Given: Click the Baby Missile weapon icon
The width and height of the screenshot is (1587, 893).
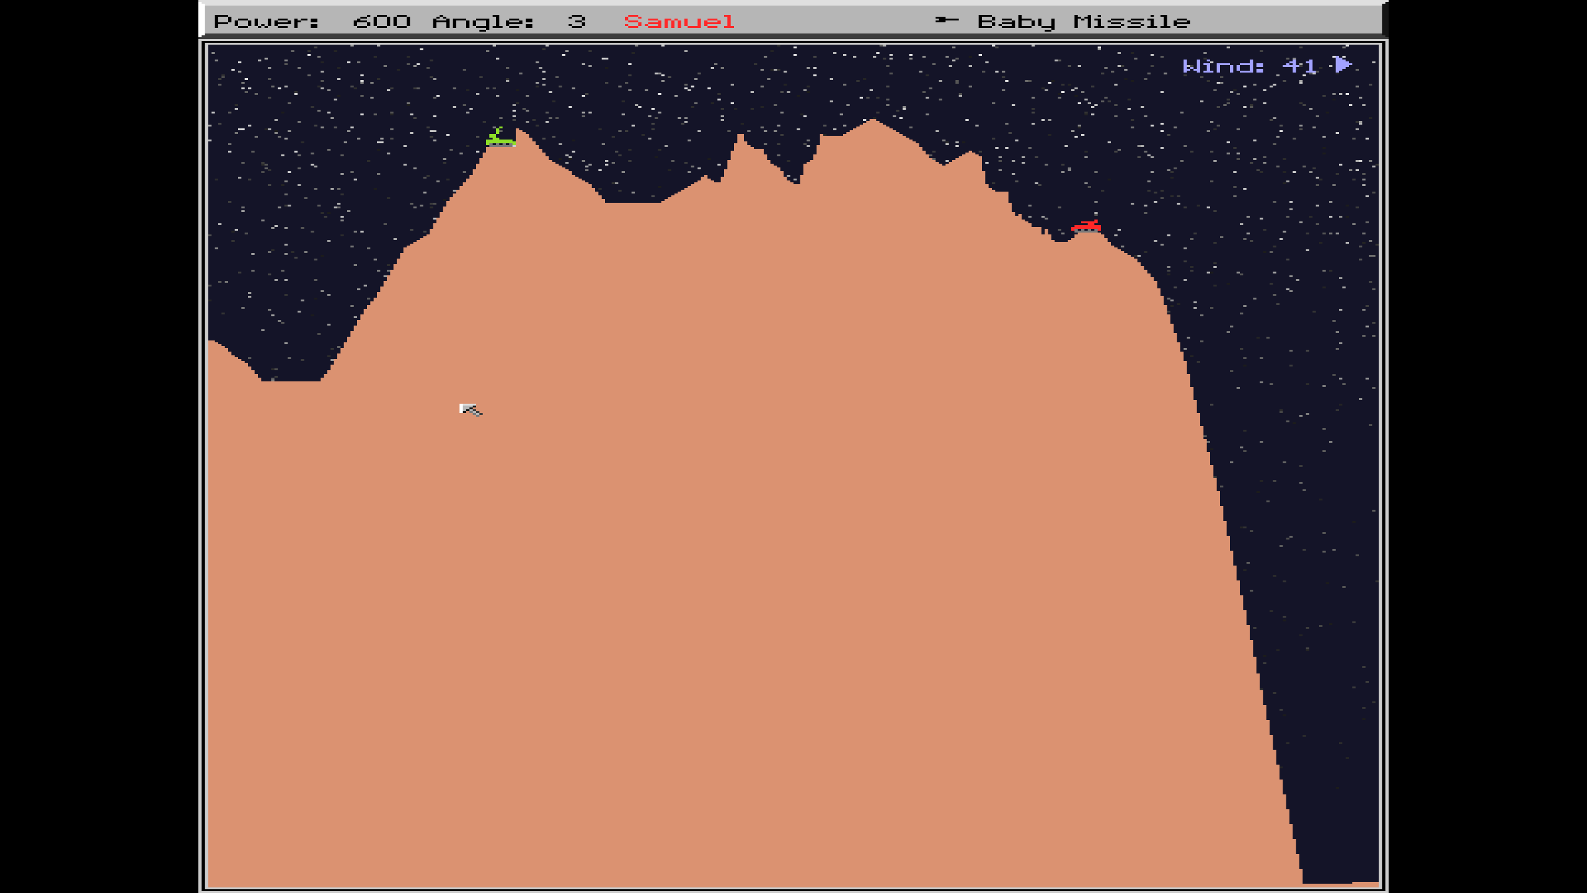Looking at the screenshot, I should click(947, 20).
